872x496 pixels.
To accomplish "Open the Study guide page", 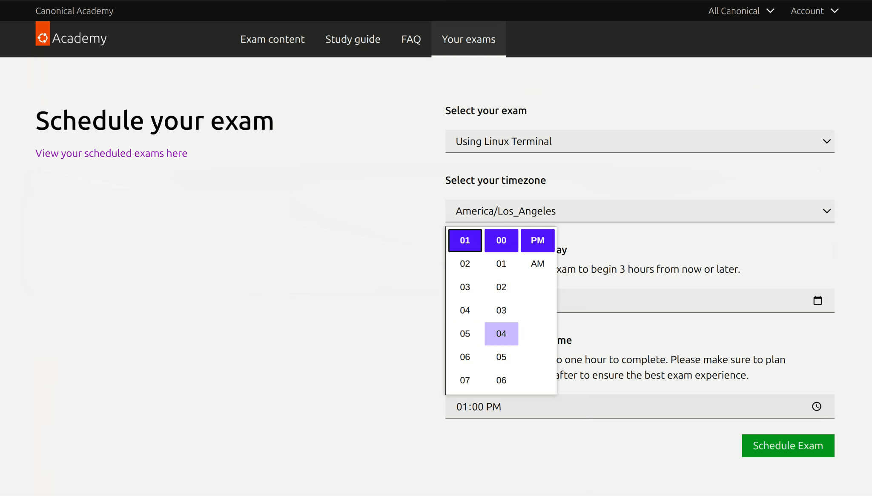I will point(353,39).
